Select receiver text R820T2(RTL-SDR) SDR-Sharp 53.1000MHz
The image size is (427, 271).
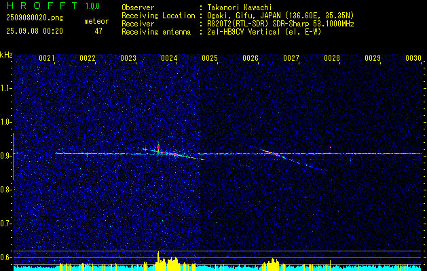click(x=280, y=24)
